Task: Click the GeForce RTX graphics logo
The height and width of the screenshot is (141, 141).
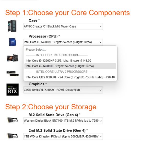Action: pos(13,90)
